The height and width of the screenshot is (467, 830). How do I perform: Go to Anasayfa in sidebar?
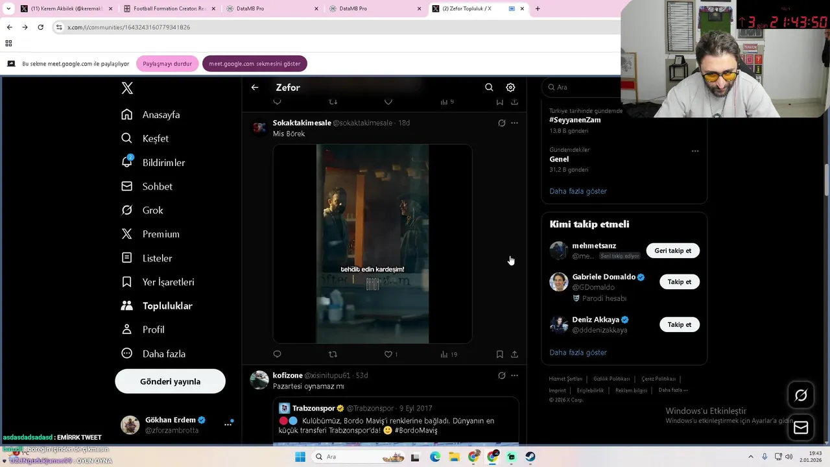coord(150,115)
